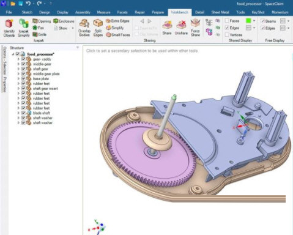
Task: Select the base plate tree item
Action: tap(41, 79)
